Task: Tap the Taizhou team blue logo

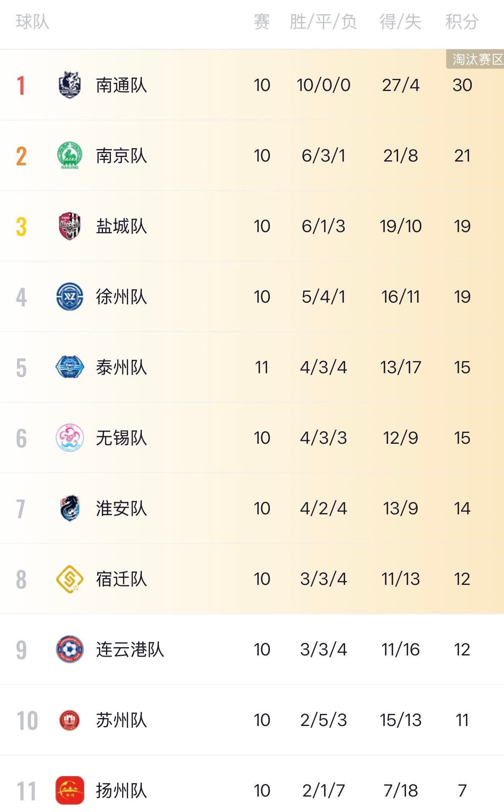Action: point(70,367)
